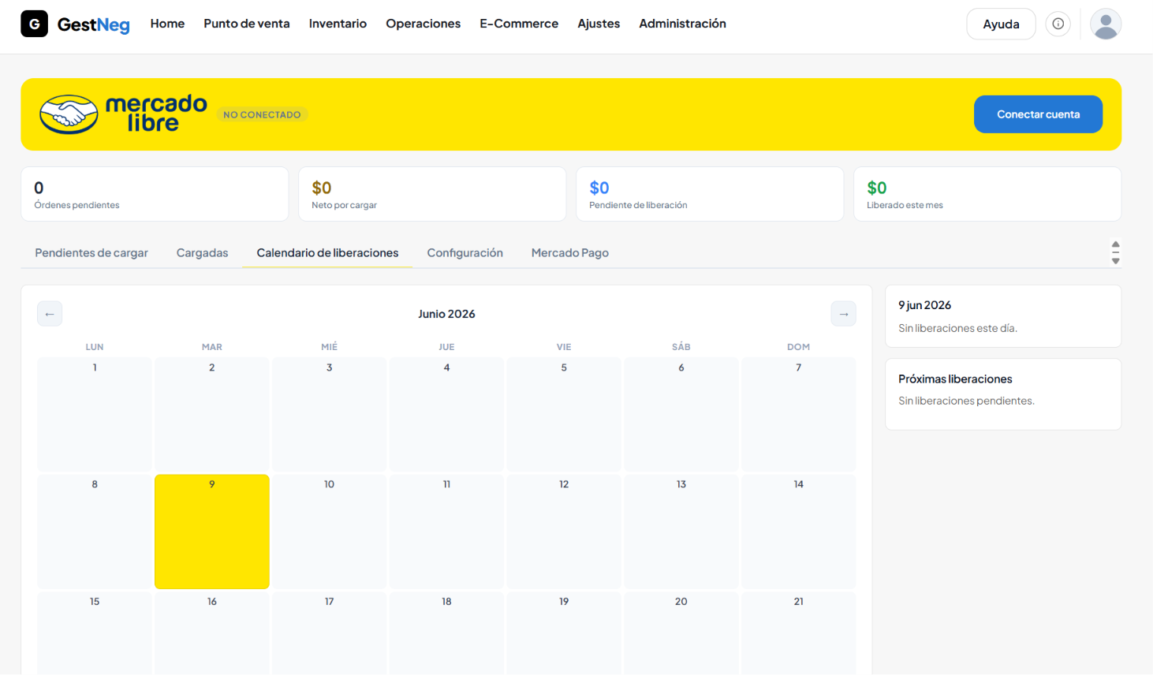Click Liberado este mes card
1153x675 pixels.
coord(987,194)
